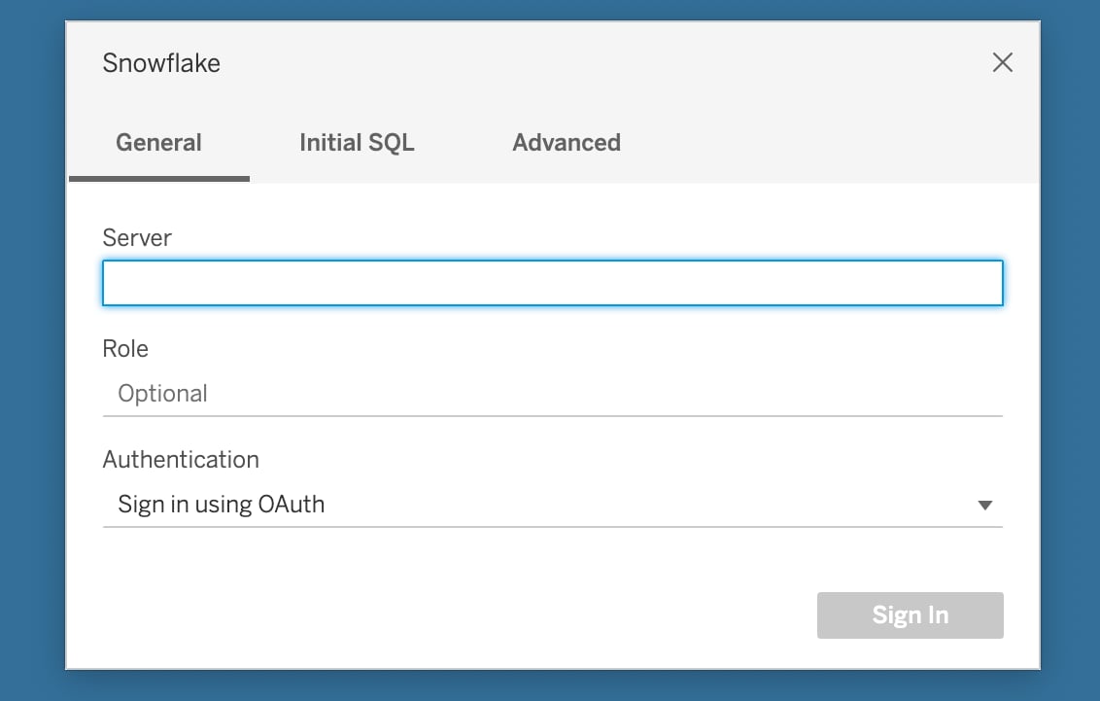The image size is (1100, 701).
Task: Focus the Server input field
Action: [553, 283]
